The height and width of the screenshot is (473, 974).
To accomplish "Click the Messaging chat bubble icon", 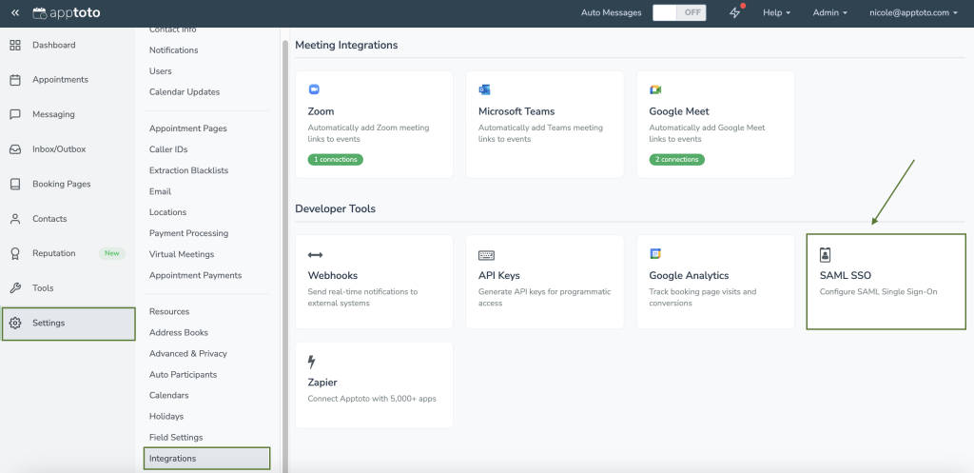I will (x=15, y=114).
